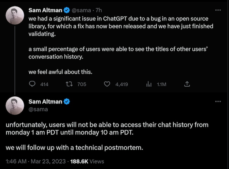Click the 705 retweets count

(x=82, y=84)
